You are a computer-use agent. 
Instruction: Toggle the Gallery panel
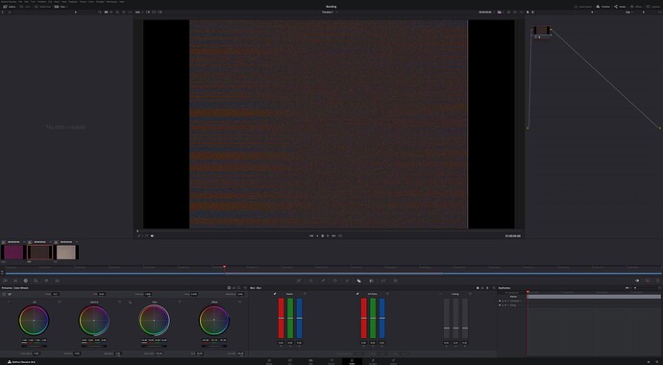pyautogui.click(x=10, y=7)
